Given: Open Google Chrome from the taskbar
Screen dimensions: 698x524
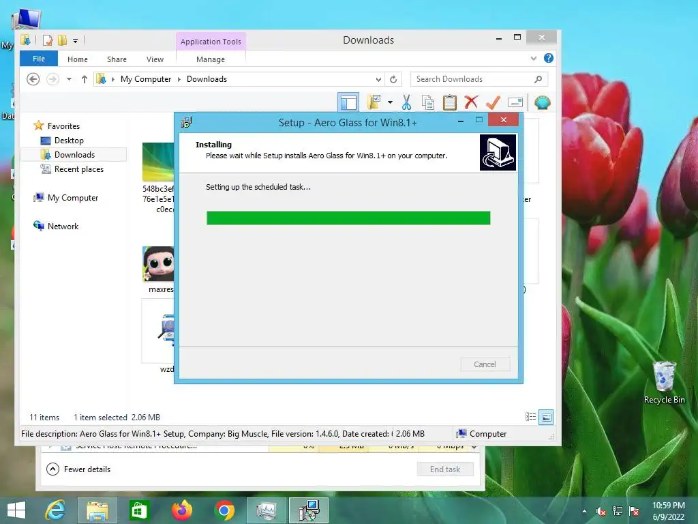Looking at the screenshot, I should tap(224, 510).
